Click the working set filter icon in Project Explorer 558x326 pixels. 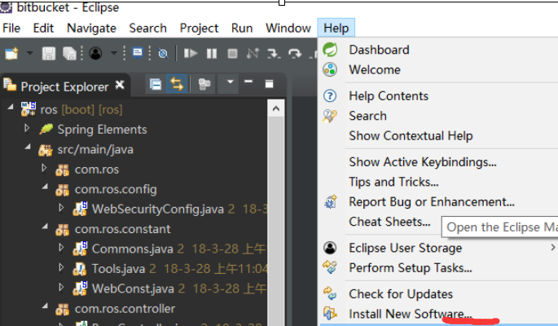(x=204, y=84)
